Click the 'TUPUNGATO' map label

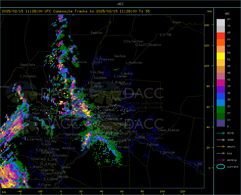[x=48, y=153]
